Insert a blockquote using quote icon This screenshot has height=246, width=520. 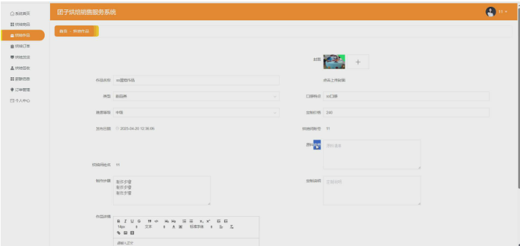pyautogui.click(x=150, y=221)
